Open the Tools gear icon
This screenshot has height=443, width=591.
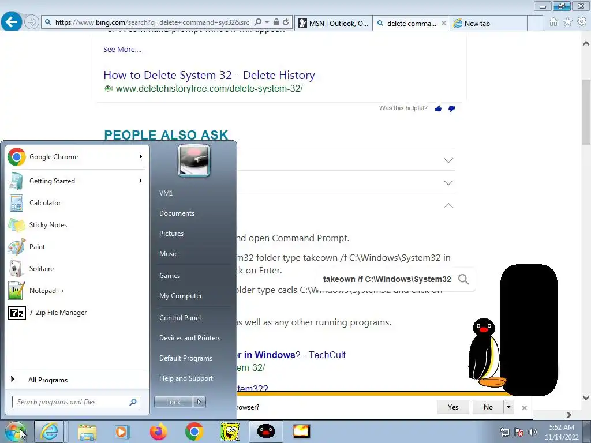click(x=582, y=22)
